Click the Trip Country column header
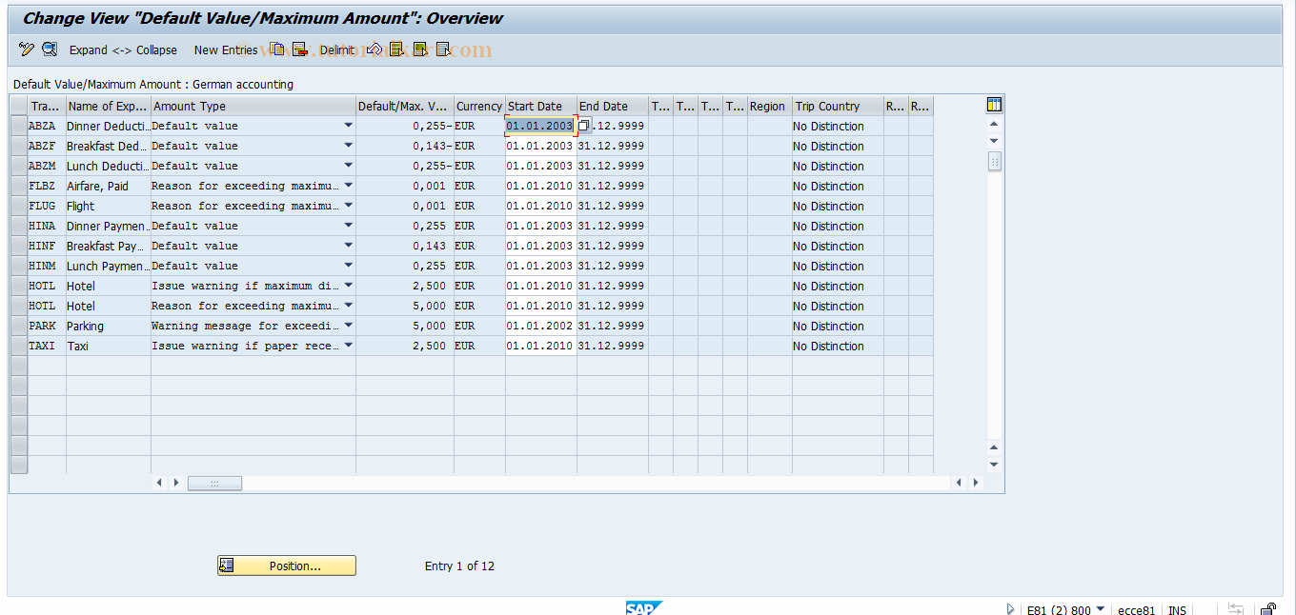Viewport: 1296px width, 615px height. (x=838, y=106)
